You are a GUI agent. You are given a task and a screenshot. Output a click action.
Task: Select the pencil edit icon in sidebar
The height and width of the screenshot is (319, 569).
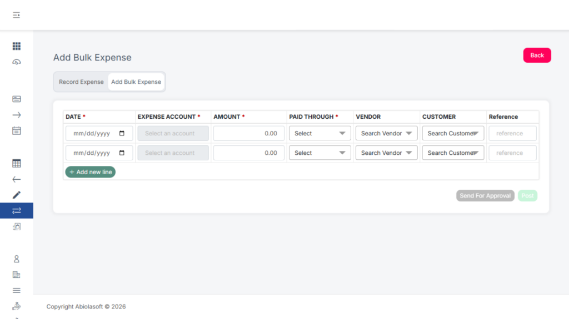click(17, 195)
